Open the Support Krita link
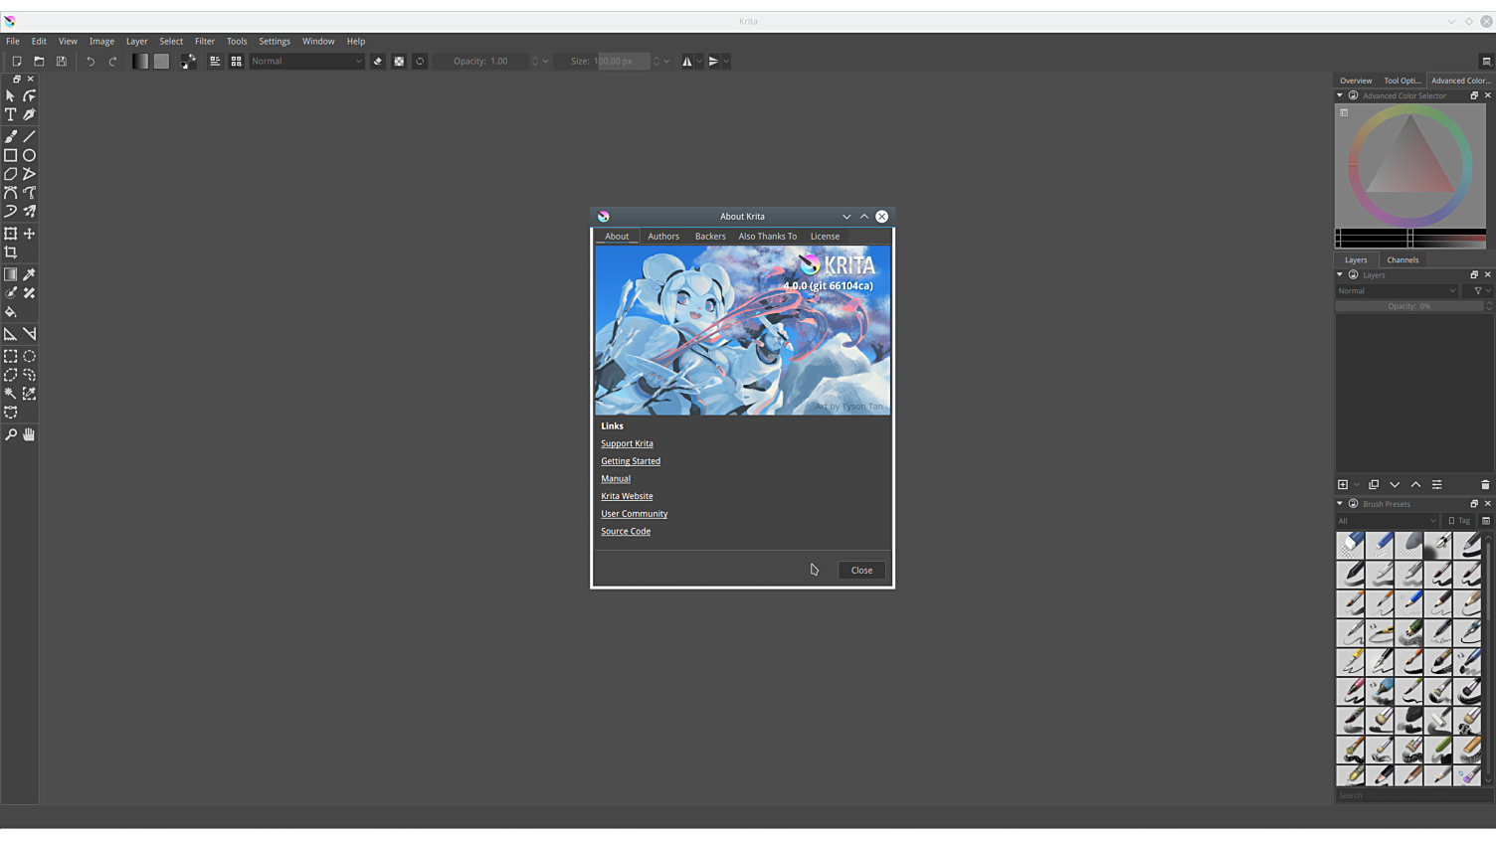The width and height of the screenshot is (1496, 841). pos(627,444)
